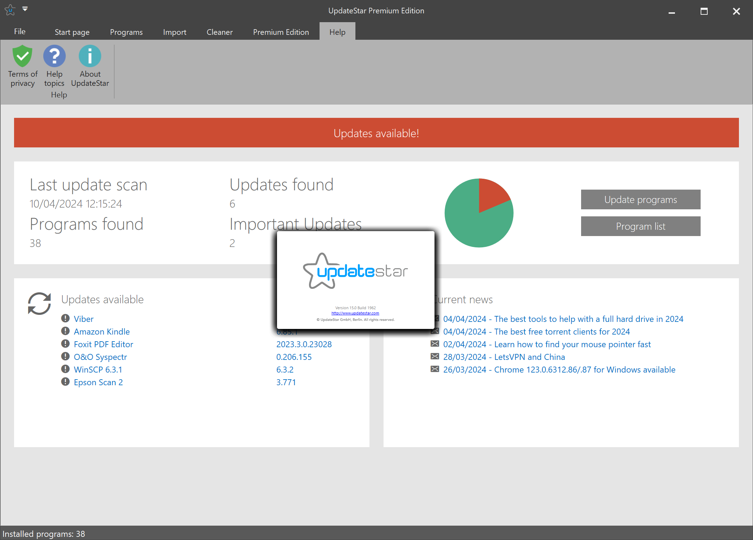Click the red Updates available banner
Viewport: 753px width, 540px height.
point(376,133)
